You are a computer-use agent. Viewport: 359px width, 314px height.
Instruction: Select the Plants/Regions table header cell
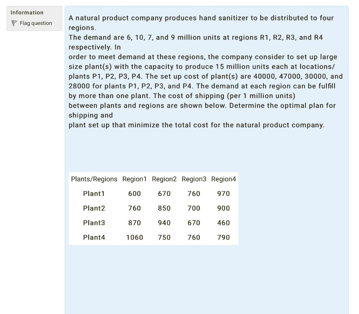tap(94, 179)
